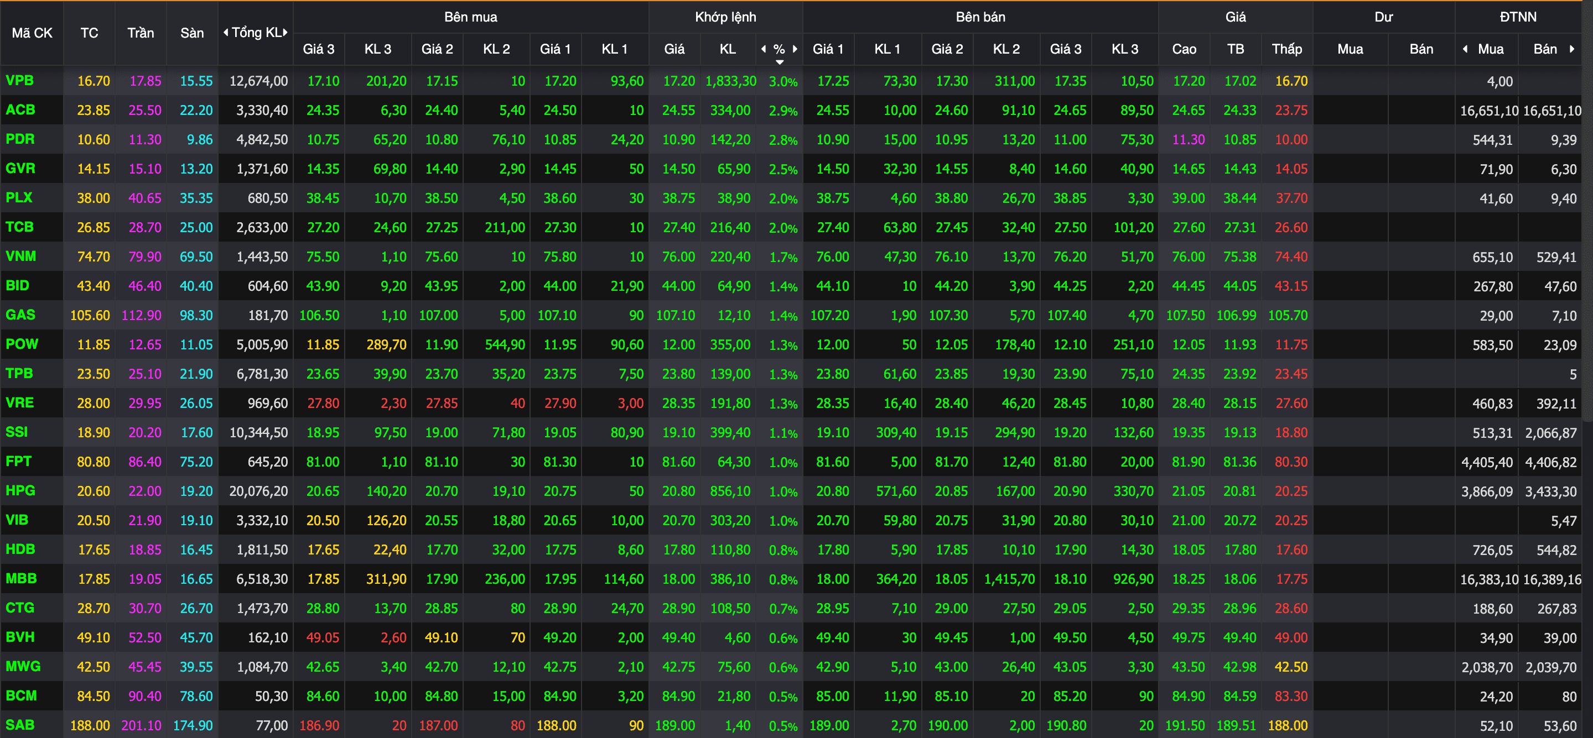
Task: Click GAS ceiling price 112.90
Action: [142, 315]
